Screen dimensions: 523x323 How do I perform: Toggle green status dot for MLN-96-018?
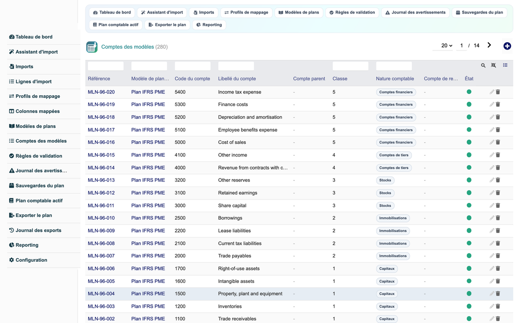pyautogui.click(x=469, y=117)
